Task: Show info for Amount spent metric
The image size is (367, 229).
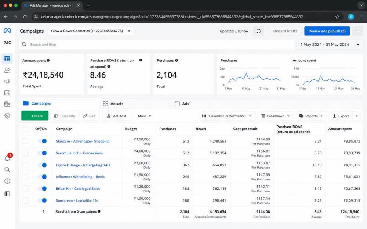Action: point(48,60)
